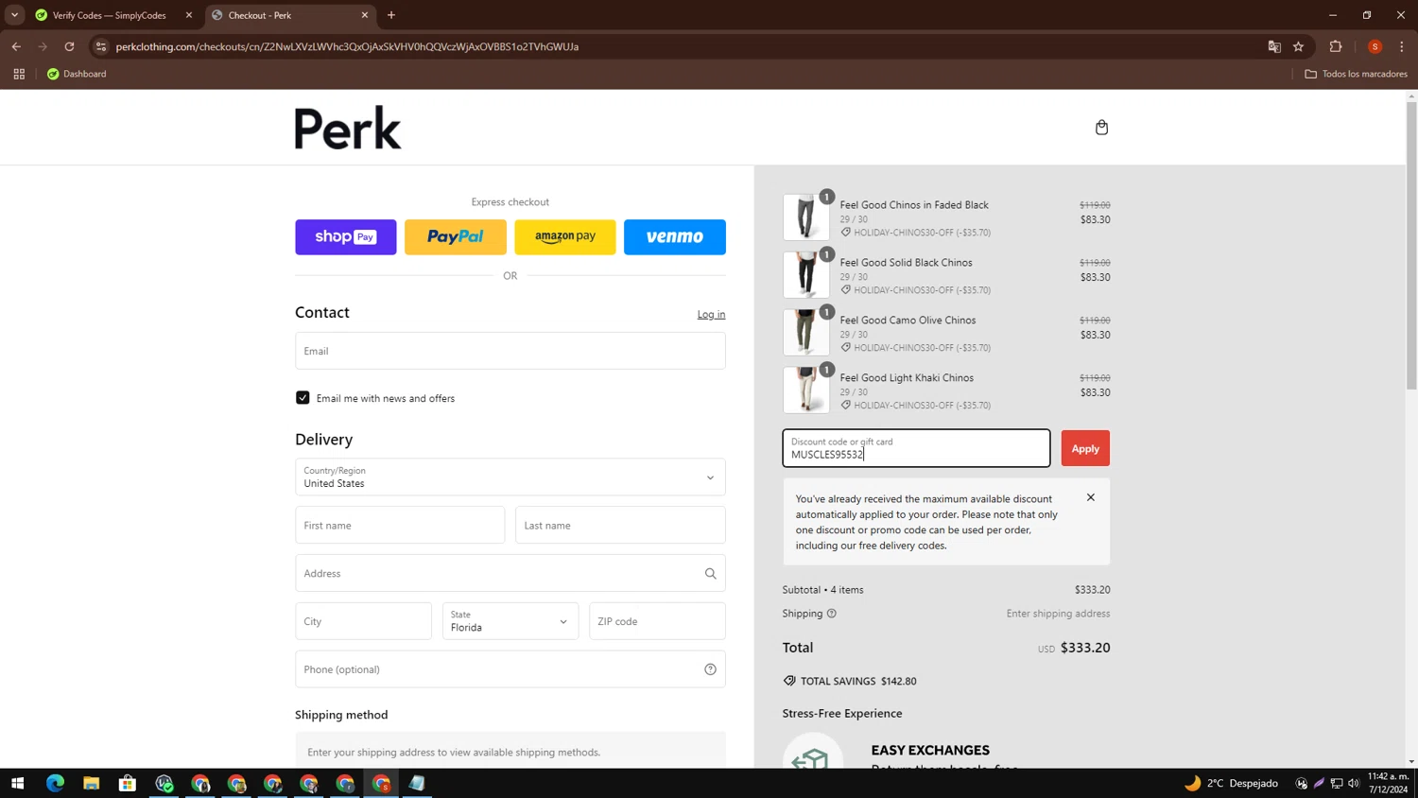Open Chrome profile avatar S
Image resolution: width=1418 pixels, height=798 pixels.
point(1375,46)
